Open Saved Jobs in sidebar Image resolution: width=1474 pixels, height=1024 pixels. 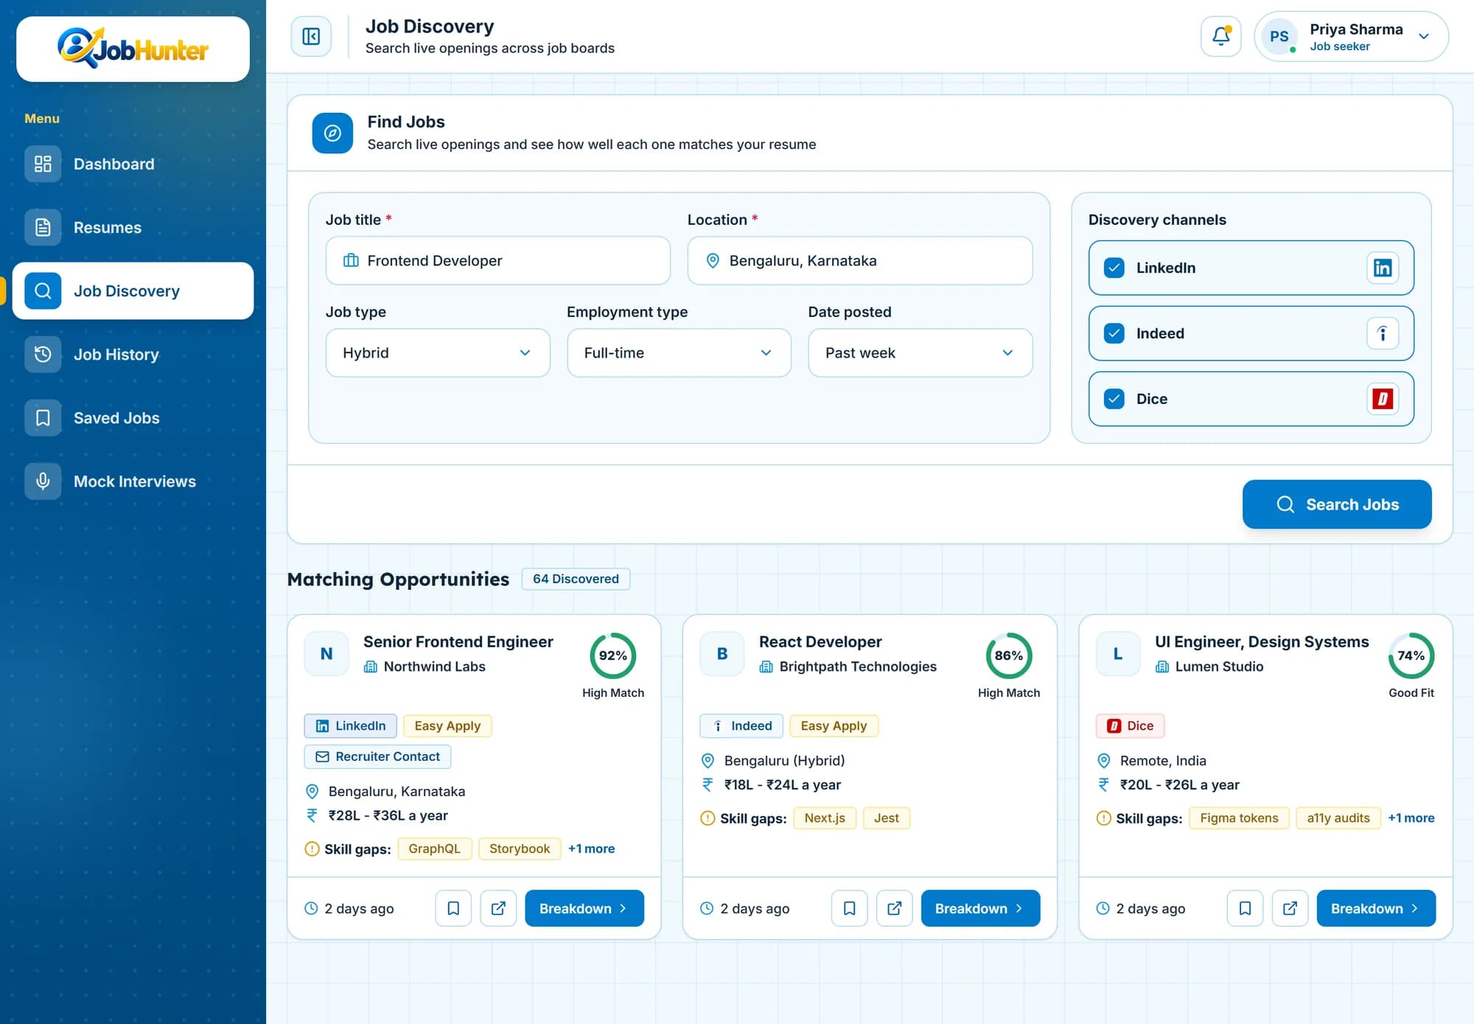(x=133, y=417)
